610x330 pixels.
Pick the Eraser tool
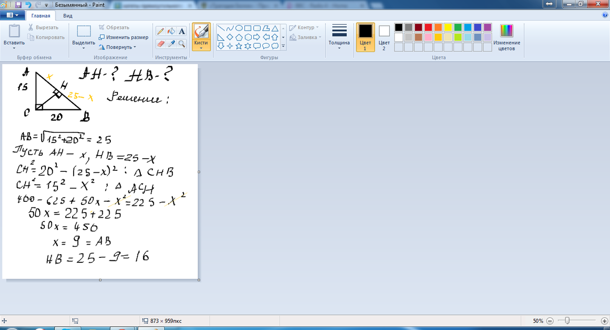(161, 44)
